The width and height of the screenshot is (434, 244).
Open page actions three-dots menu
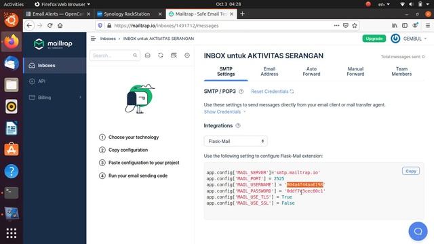[336, 26]
